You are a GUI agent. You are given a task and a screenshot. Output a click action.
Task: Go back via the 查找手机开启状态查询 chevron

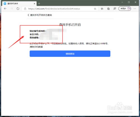point(28,15)
